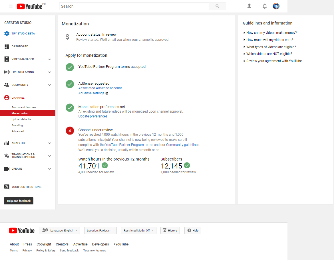Open the notifications bell
The width and height of the screenshot is (334, 260).
pyautogui.click(x=265, y=6)
